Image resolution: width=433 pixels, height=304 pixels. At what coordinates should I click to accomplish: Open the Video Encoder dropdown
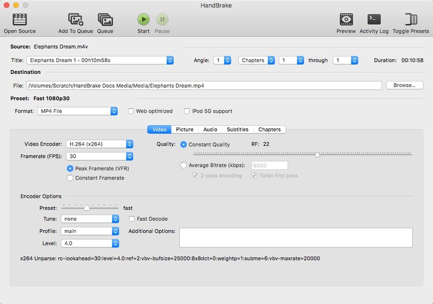tap(100, 144)
